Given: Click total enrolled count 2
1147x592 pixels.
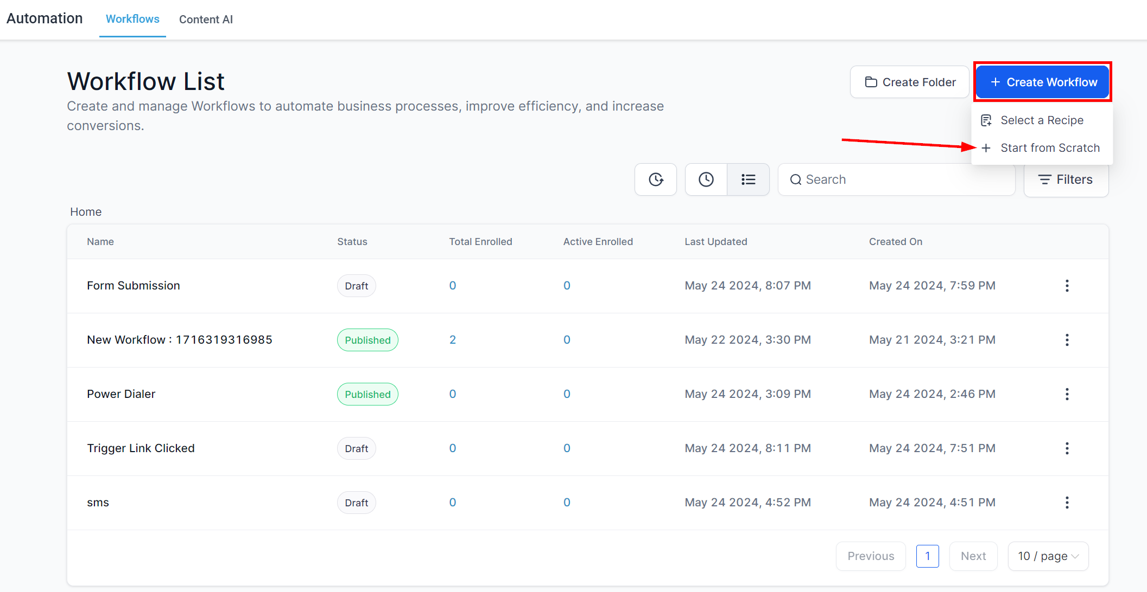Looking at the screenshot, I should pos(453,340).
